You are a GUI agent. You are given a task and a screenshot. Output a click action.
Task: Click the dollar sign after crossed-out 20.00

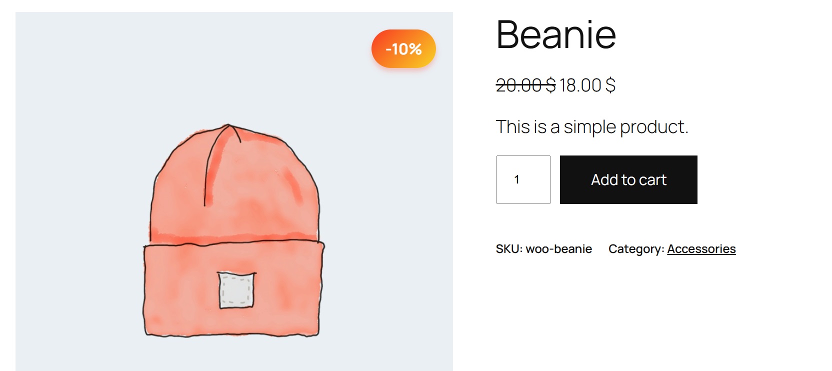point(550,85)
